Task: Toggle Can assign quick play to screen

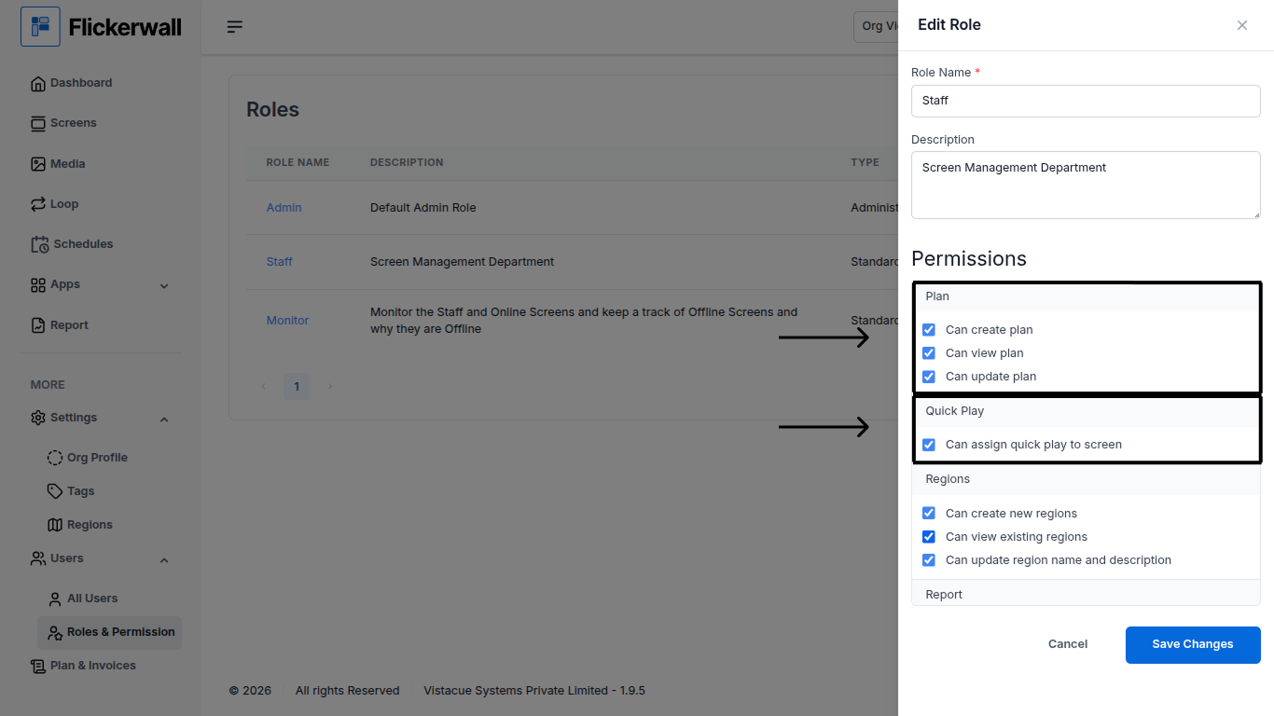Action: tap(929, 445)
